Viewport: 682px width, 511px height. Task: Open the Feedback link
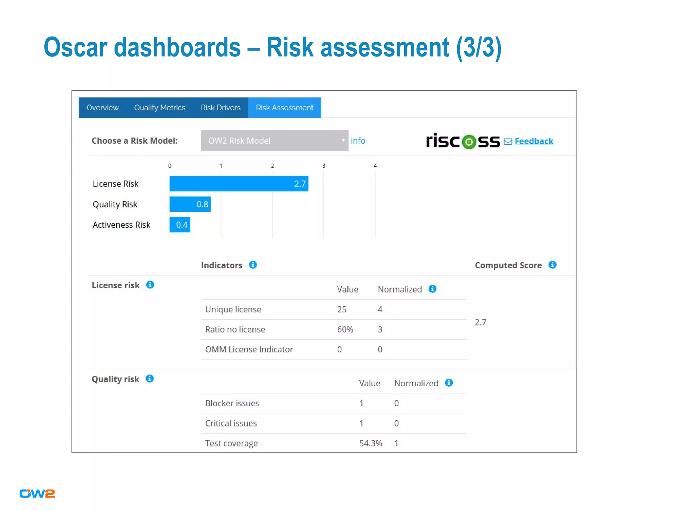[x=534, y=141]
